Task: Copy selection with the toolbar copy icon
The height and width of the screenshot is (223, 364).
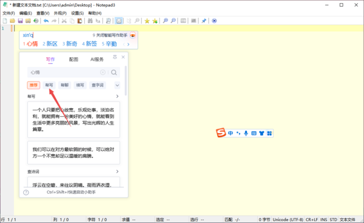Action: coord(72,21)
